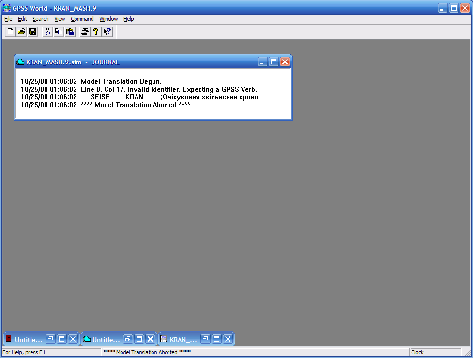Maximize the second minimized Untitled window
This screenshot has height=358, width=473.
pos(139,339)
